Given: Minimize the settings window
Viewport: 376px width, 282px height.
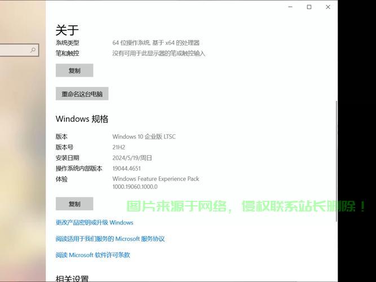Looking at the screenshot, I should coord(290,7).
